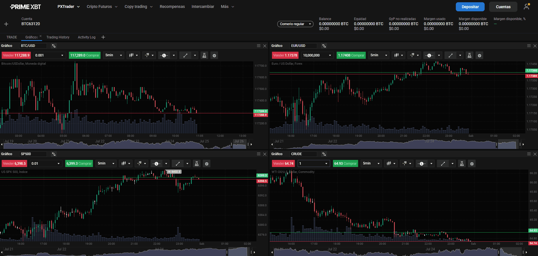Open indicators flask on CRUDE chart
Screen dimensions: 538x256
(462, 164)
